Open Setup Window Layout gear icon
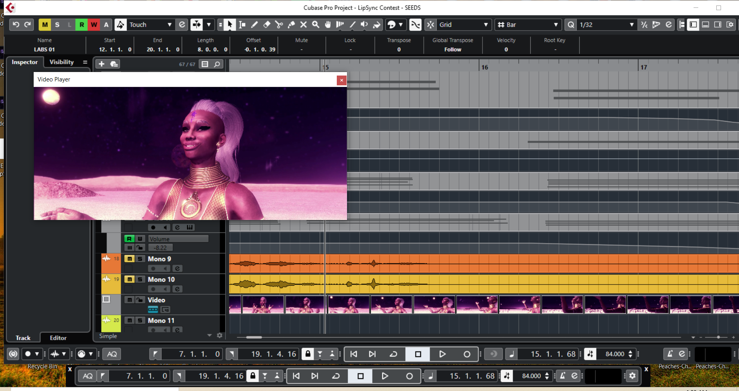 point(730,25)
